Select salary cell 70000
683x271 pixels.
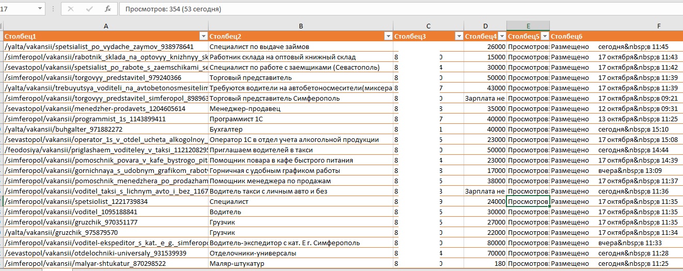click(485, 253)
